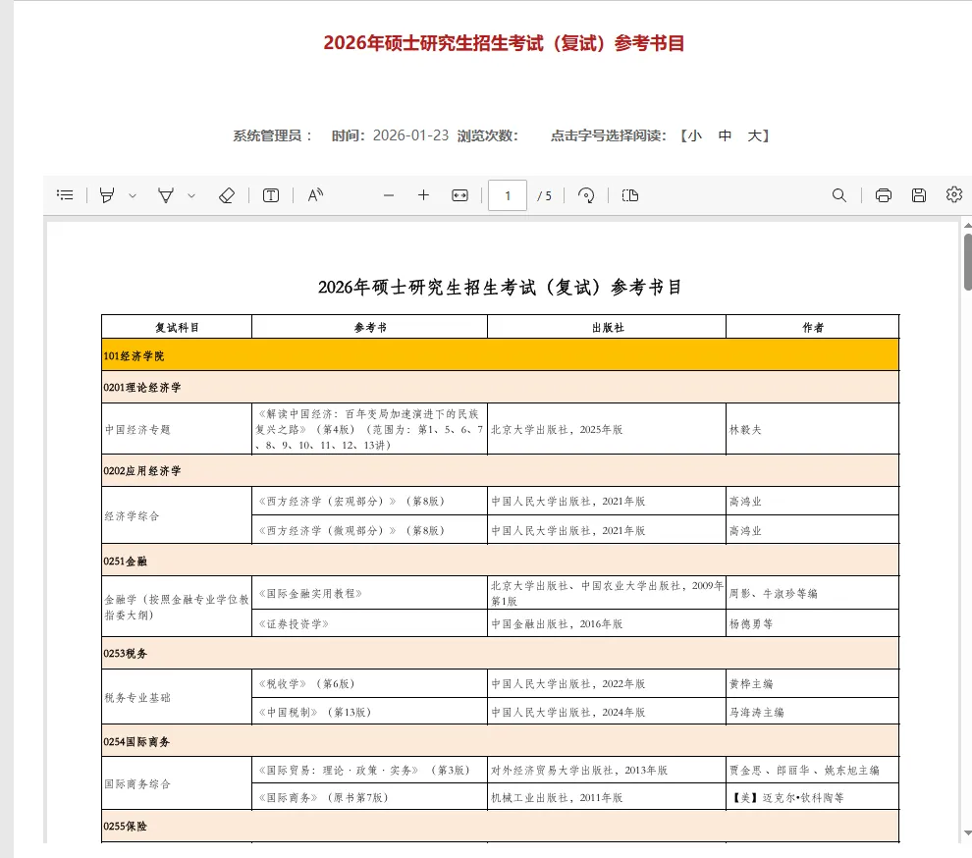This screenshot has width=972, height=858.
Task: Click the 黄桦主编 author cell
Action: (x=813, y=683)
